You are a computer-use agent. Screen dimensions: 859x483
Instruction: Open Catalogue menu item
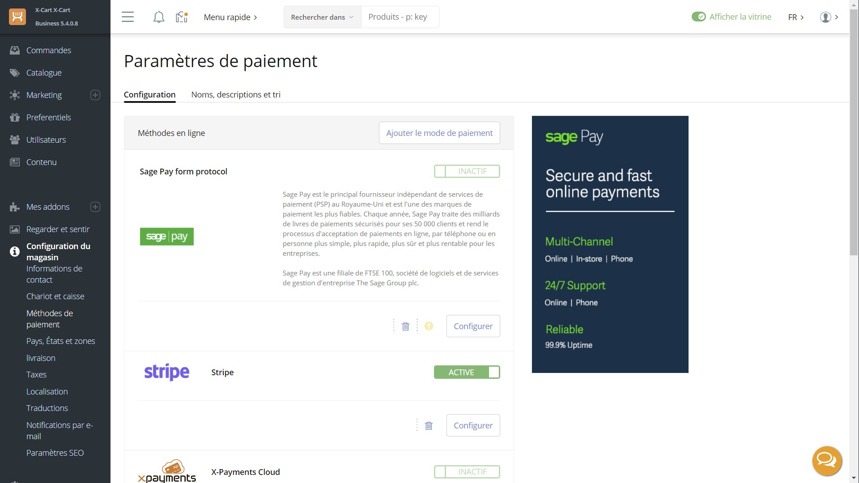coord(44,72)
